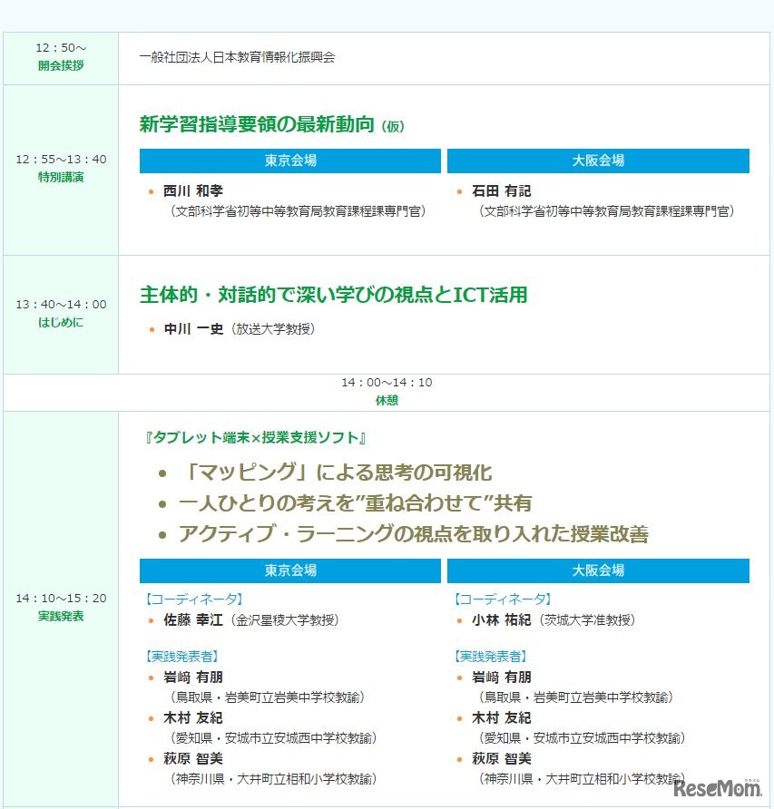Select the 東京会場 header under the 実践発表 session
The height and width of the screenshot is (809, 774).
[x=290, y=570]
